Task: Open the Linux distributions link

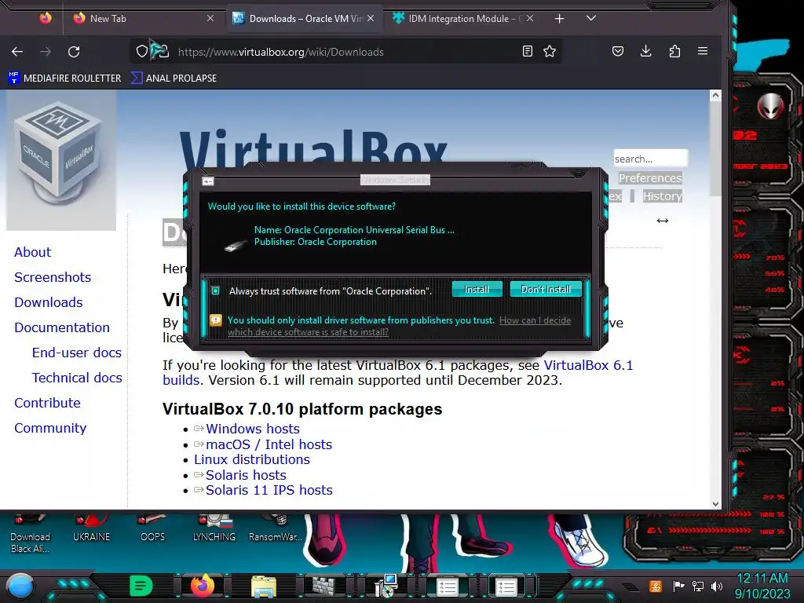Action: tap(252, 459)
